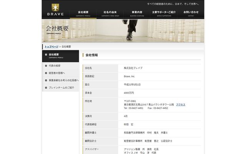Open the アクセス link beside the address
Screen dimensions: 246x154
pyautogui.click(x=181, y=105)
